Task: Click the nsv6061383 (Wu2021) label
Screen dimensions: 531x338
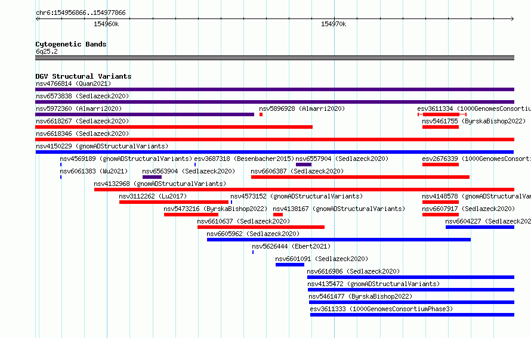Action: coord(94,171)
